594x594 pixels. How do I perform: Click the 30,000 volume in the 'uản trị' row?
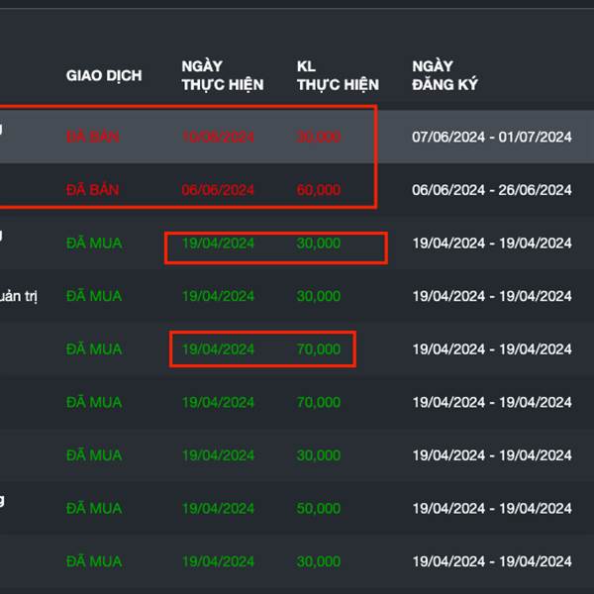(x=319, y=296)
